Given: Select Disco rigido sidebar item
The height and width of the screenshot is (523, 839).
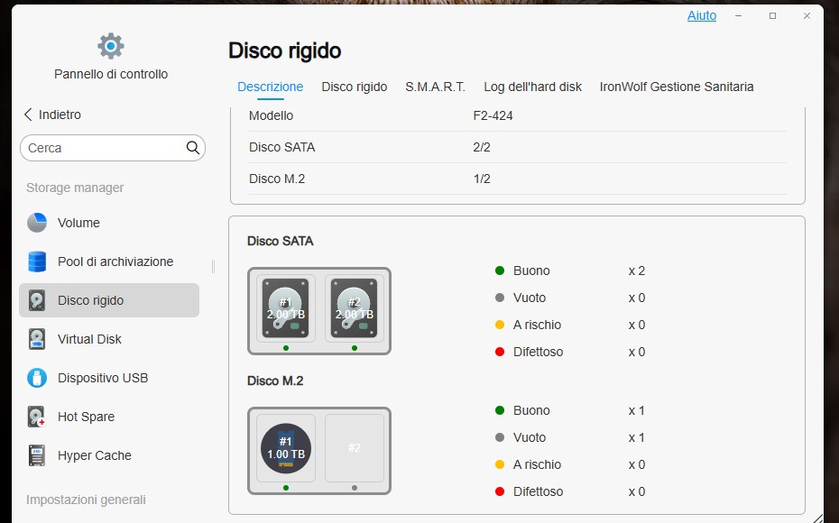Looking at the screenshot, I should click(90, 300).
